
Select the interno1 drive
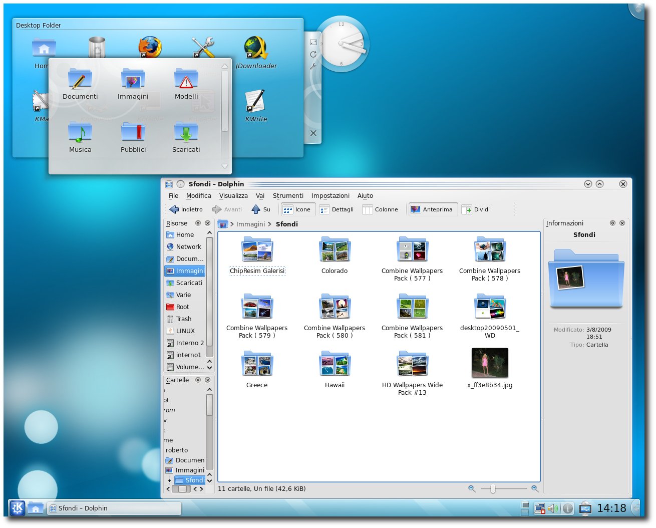(184, 355)
